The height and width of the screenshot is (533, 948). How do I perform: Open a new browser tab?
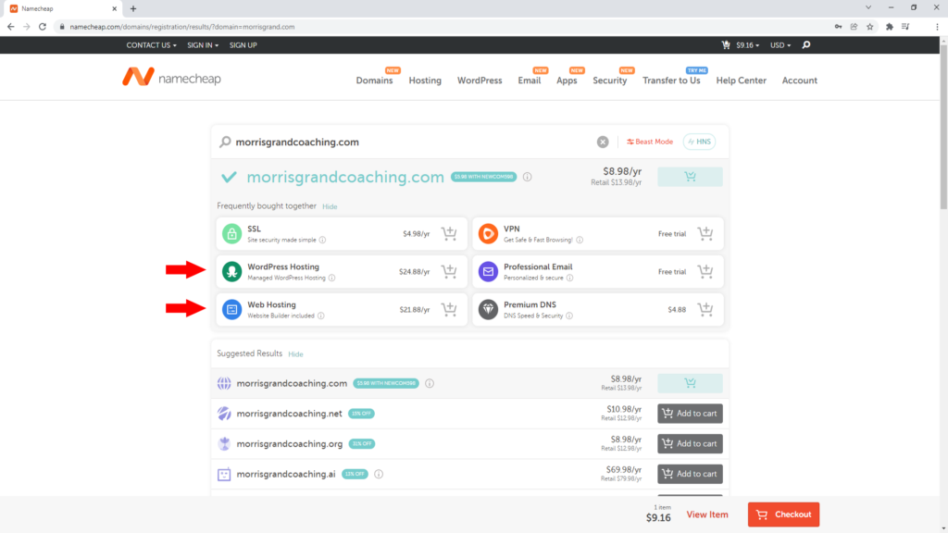[x=133, y=8]
